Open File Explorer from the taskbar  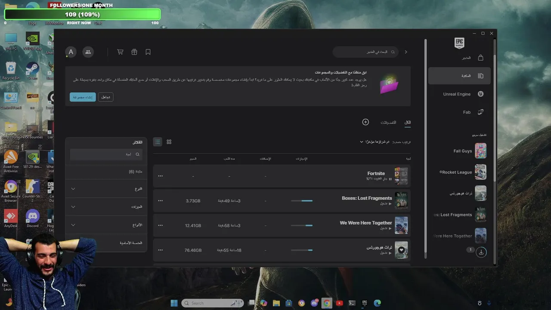[x=276, y=303]
